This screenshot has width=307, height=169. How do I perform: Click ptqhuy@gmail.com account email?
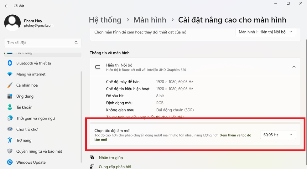[39, 25]
